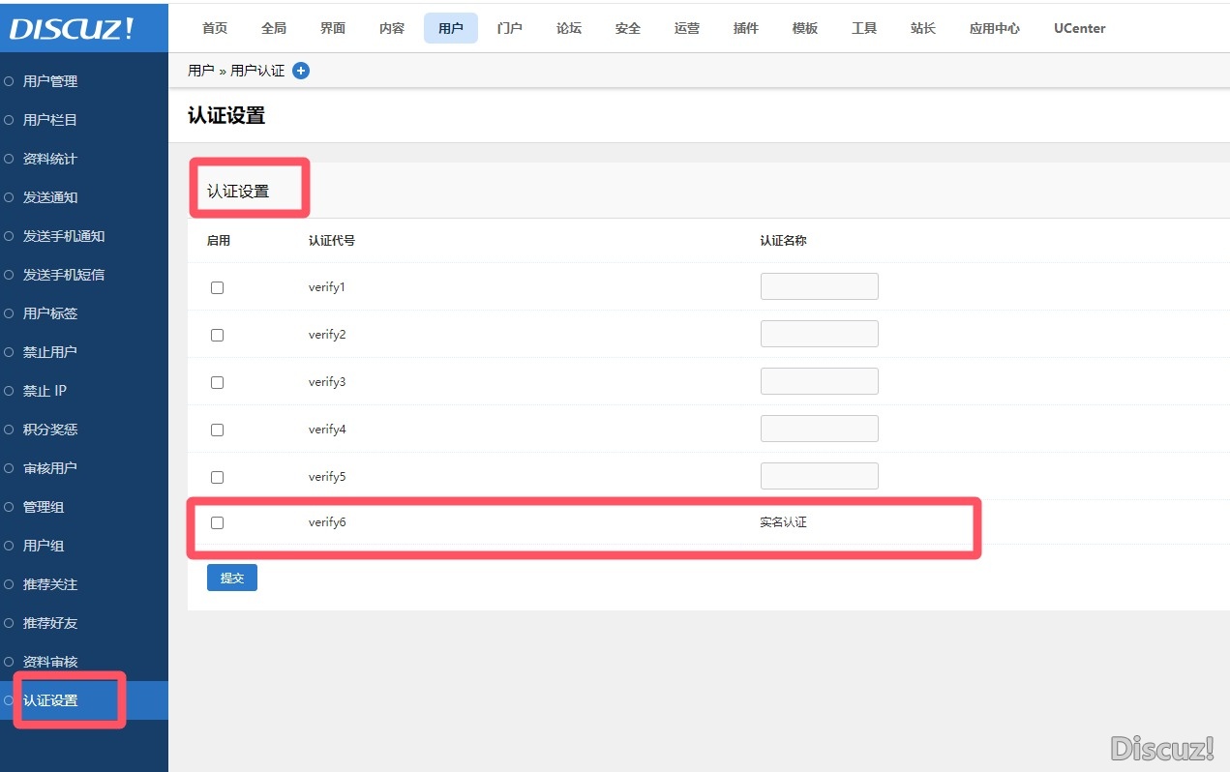This screenshot has height=772, width=1230.
Task: Open the 用户 top navigation tab
Action: point(450,28)
